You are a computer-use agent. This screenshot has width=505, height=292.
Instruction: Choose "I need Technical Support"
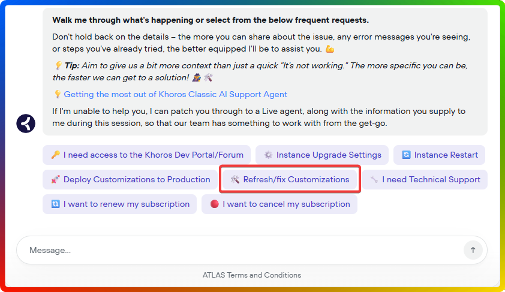(x=431, y=179)
